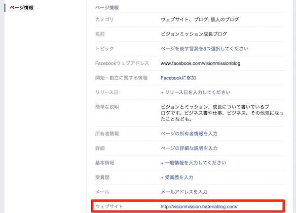Click the リリース日: label
The width and height of the screenshot is (296, 213).
[x=108, y=92]
